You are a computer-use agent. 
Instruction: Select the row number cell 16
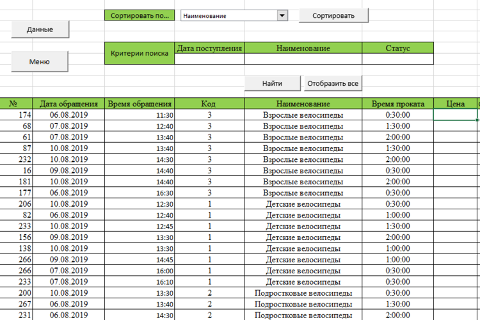pos(16,170)
